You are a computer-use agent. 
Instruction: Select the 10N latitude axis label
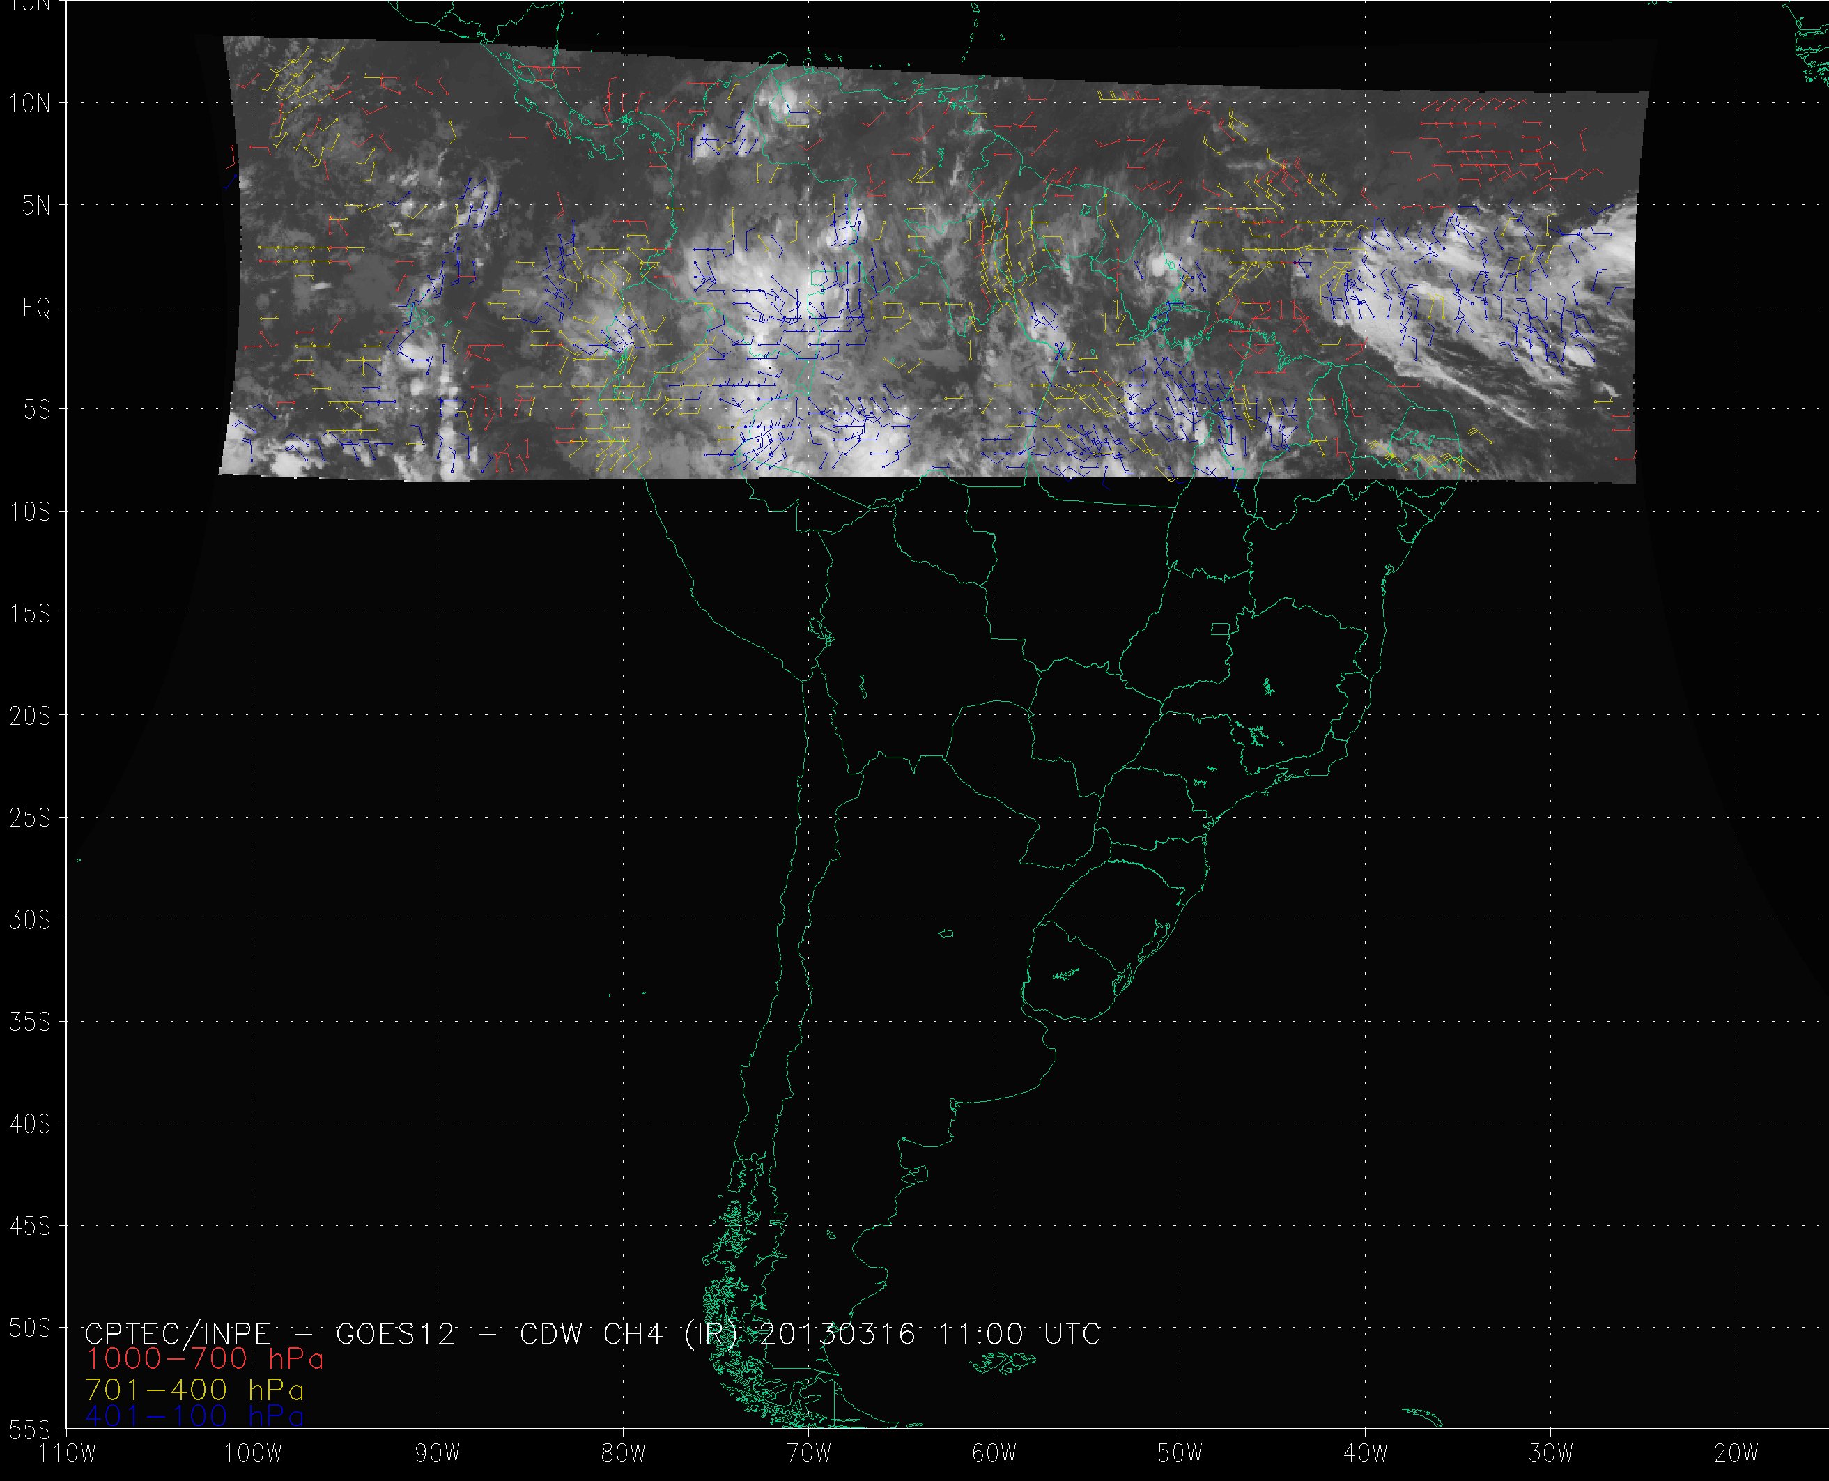point(30,104)
